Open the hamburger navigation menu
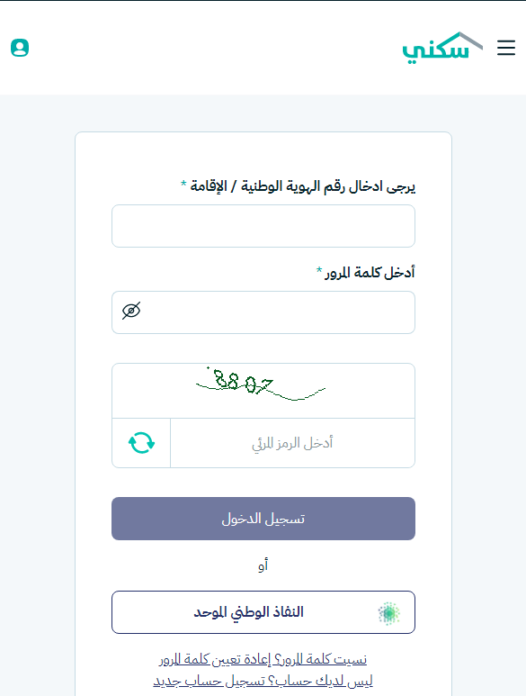Viewport: 526px width, 696px height. tap(505, 48)
